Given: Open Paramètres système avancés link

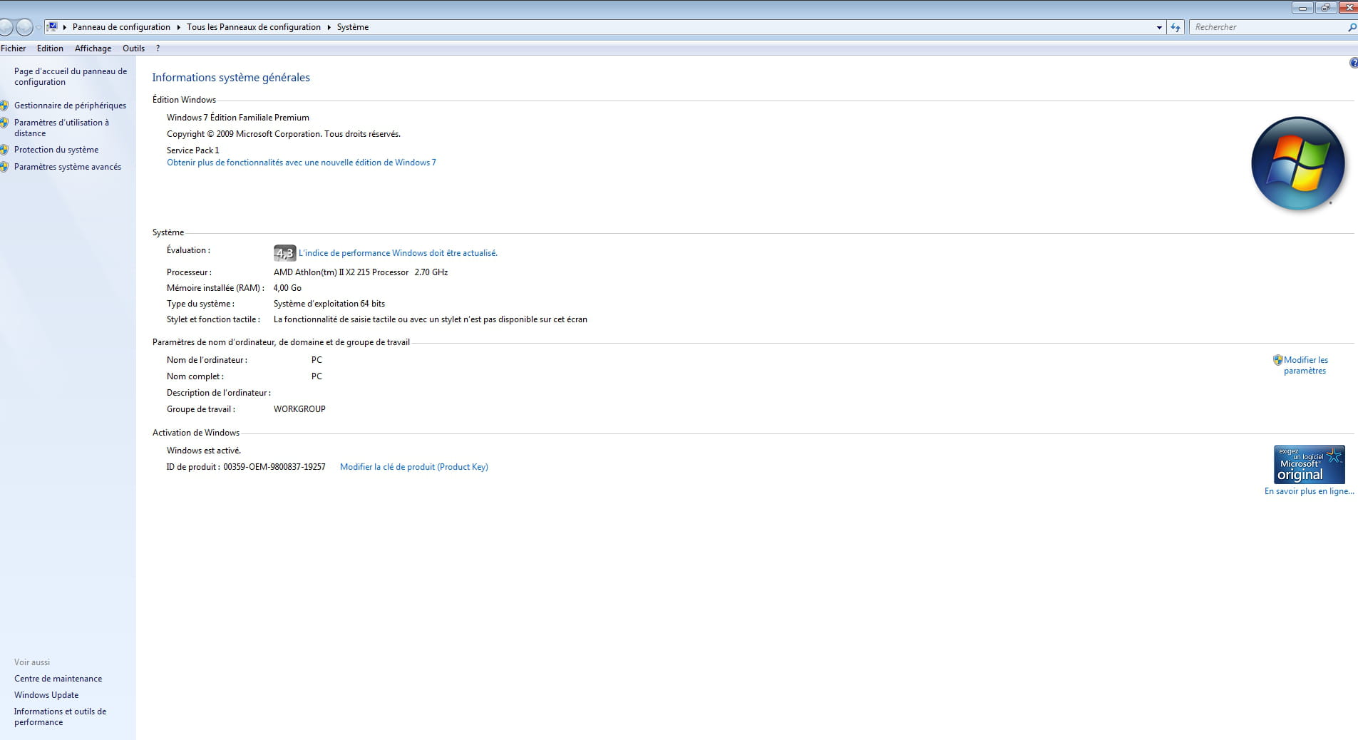Looking at the screenshot, I should [68, 167].
